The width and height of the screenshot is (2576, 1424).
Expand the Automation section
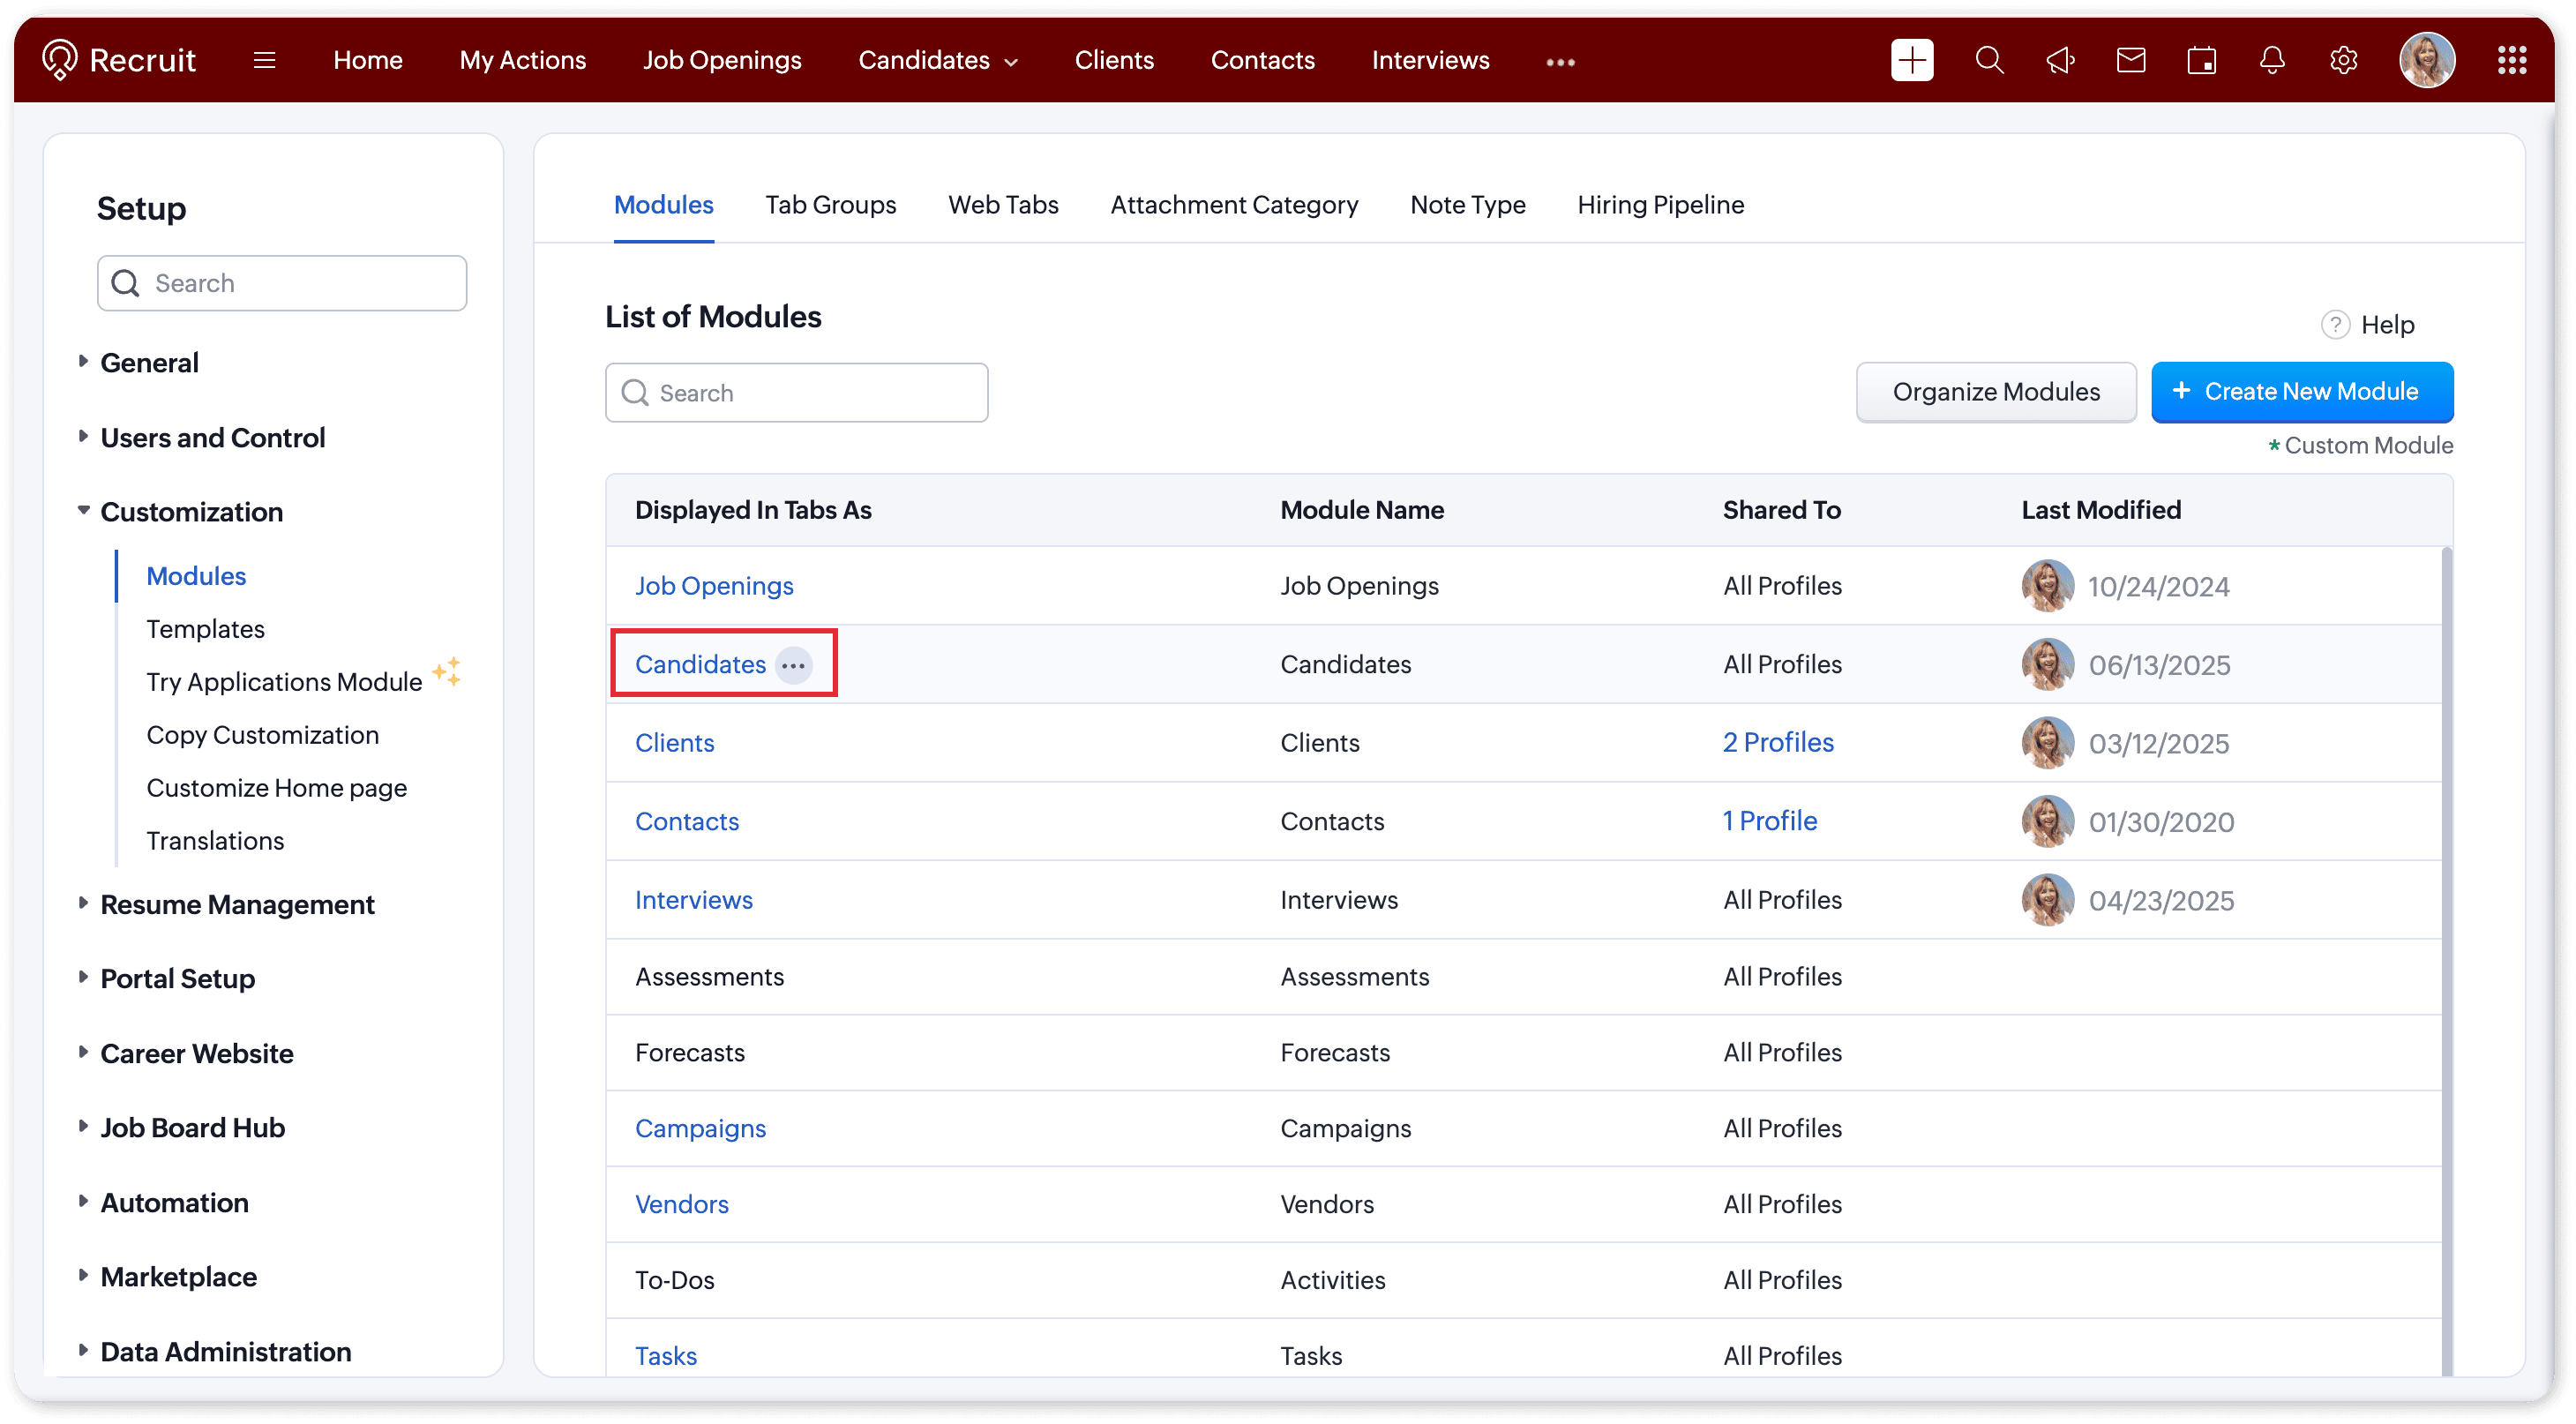pos(174,1202)
